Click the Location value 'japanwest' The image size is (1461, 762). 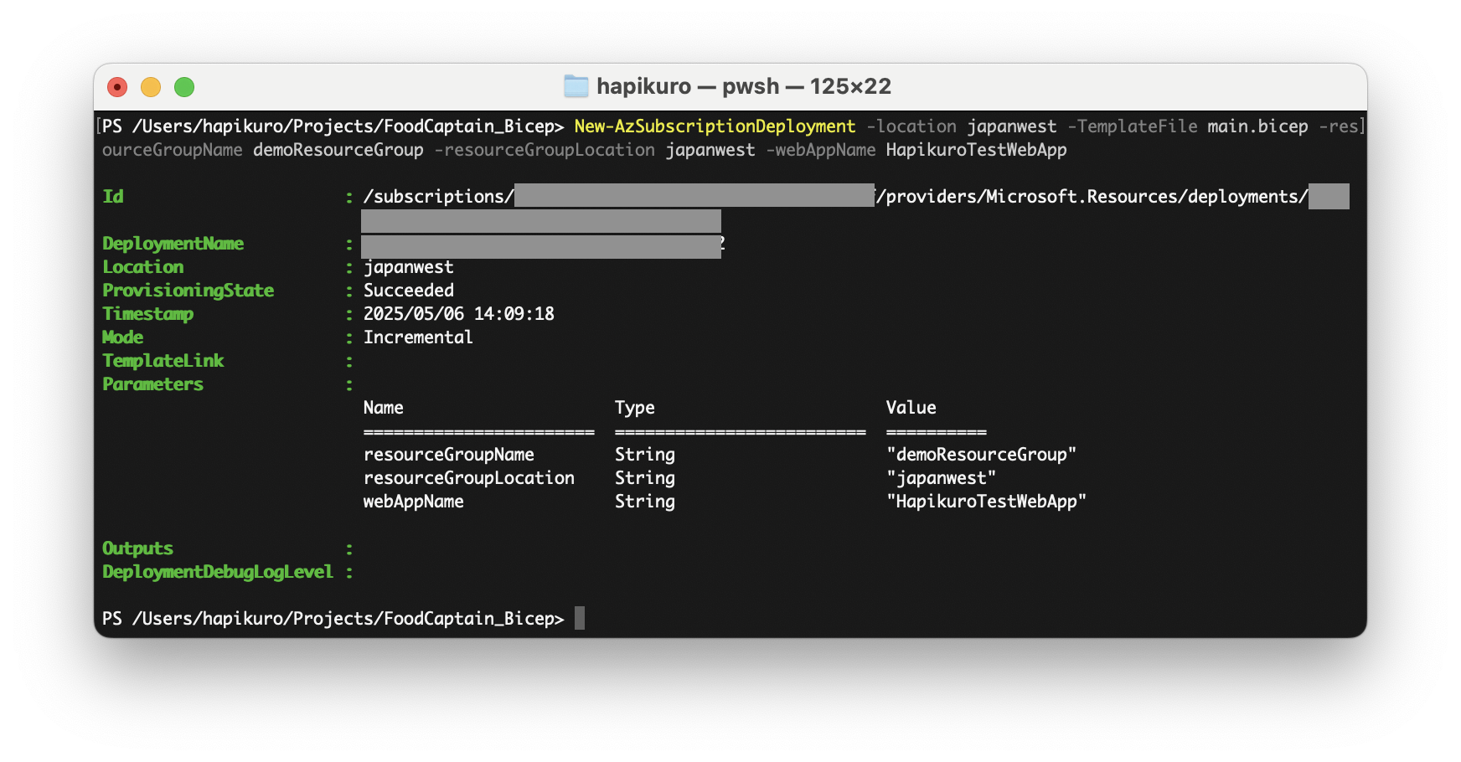(409, 267)
